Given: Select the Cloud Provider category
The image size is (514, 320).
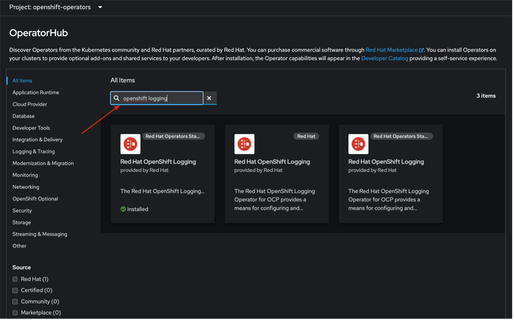Looking at the screenshot, I should (30, 104).
